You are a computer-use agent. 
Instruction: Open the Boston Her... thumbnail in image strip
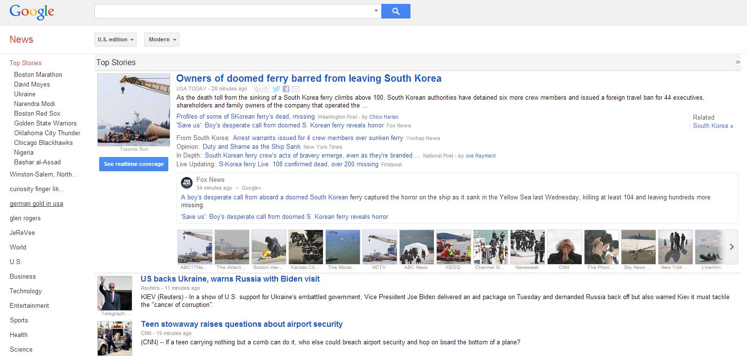(269, 247)
